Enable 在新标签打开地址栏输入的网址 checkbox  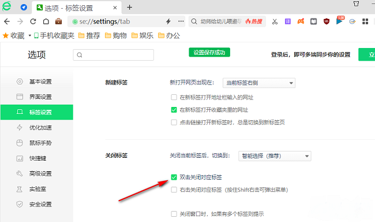[174, 97]
